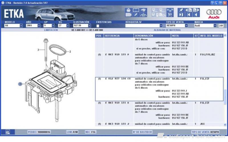Click note 01J 323 911 J
This screenshot has width=228, height=142.
179,91
